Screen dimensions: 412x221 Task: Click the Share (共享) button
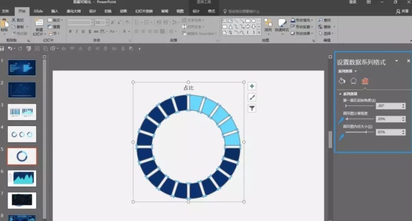(402, 11)
